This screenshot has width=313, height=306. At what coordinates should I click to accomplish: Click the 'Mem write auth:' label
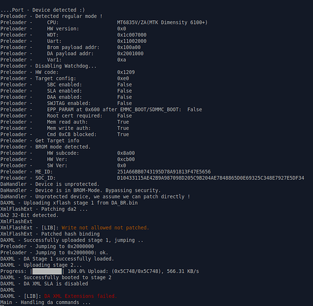tap(69, 128)
